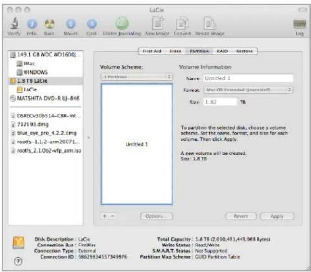Viewport: 311px width, 272px height.
Task: Click the Size input field
Action: (x=220, y=102)
